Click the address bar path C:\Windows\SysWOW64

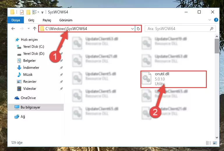pyautogui.click(x=66, y=29)
